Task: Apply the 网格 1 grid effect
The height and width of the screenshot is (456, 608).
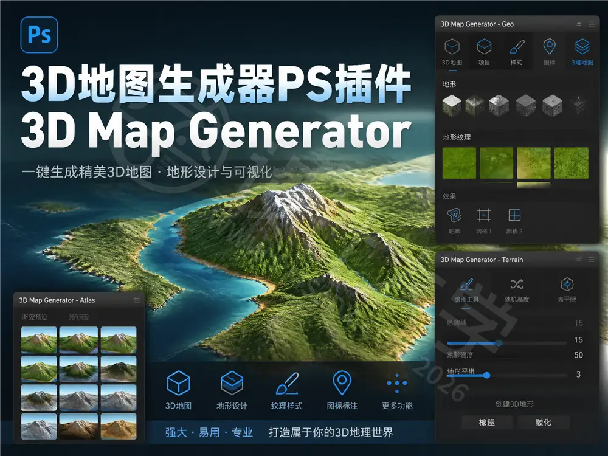Action: pos(484,221)
